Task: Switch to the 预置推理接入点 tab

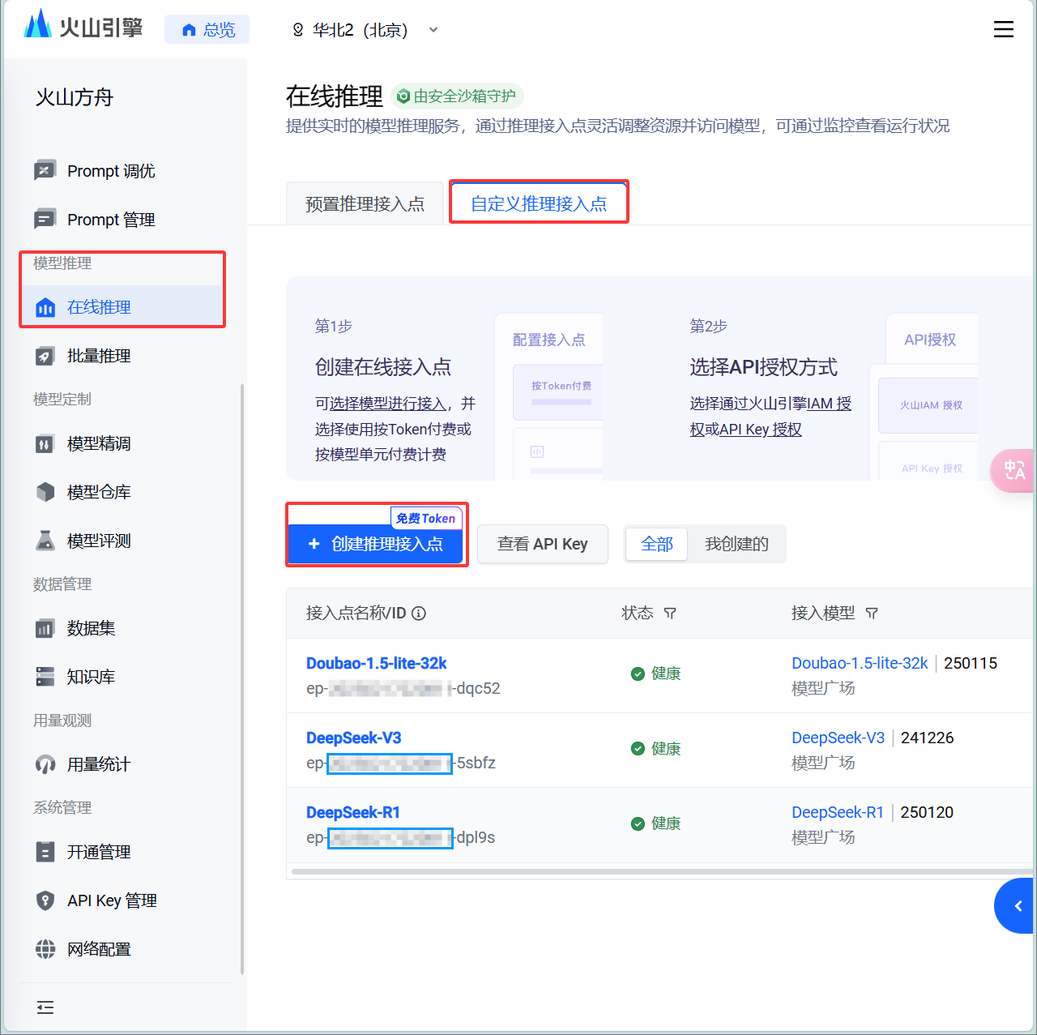Action: [x=365, y=203]
